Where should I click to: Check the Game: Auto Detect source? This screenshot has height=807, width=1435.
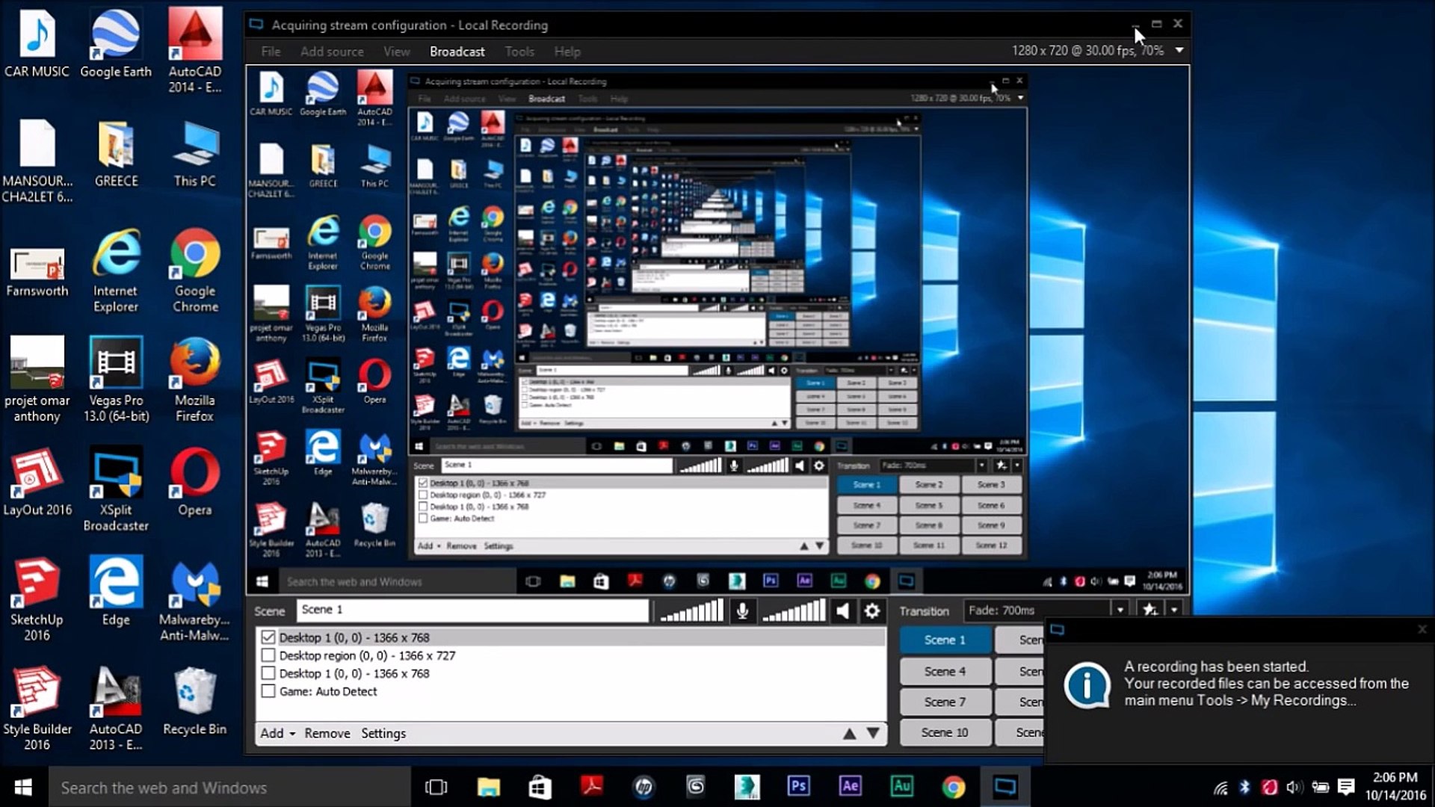tap(268, 691)
